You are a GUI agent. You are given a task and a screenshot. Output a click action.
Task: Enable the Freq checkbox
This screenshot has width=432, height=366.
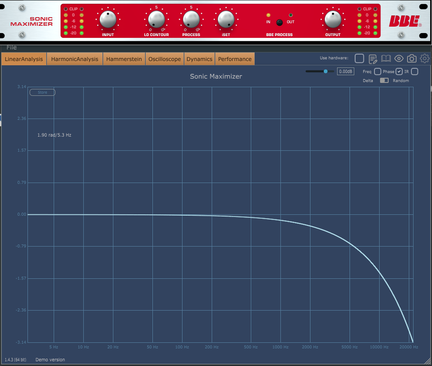(x=378, y=72)
